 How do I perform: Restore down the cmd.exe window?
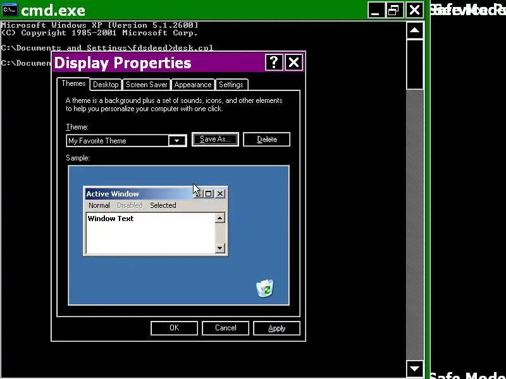[x=395, y=10]
